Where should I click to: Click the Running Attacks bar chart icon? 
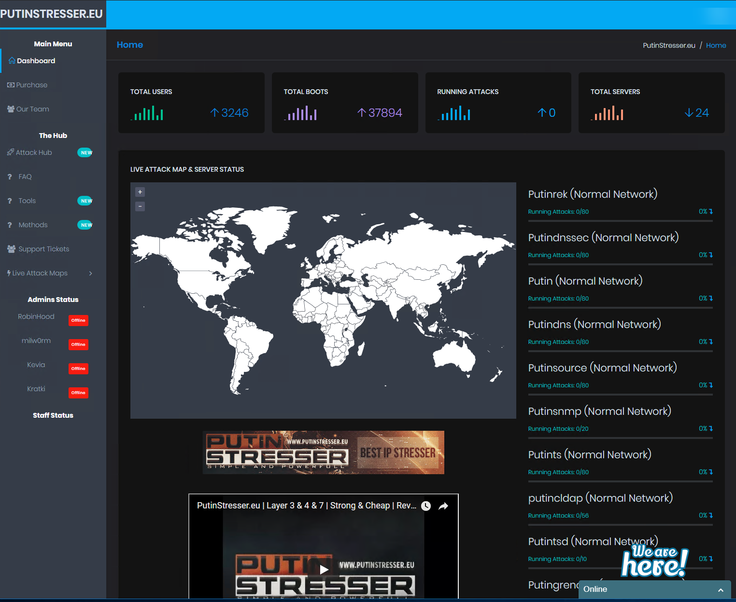pos(454,113)
